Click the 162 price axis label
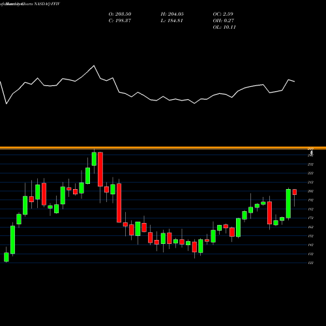The height and width of the screenshot is (326, 326). pyautogui.click(x=310, y=227)
